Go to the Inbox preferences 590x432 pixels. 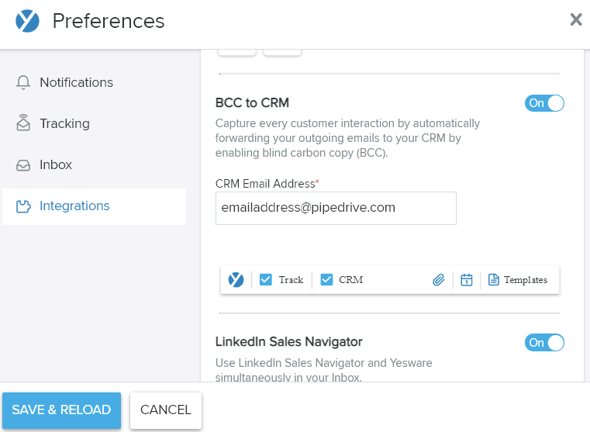pyautogui.click(x=56, y=165)
